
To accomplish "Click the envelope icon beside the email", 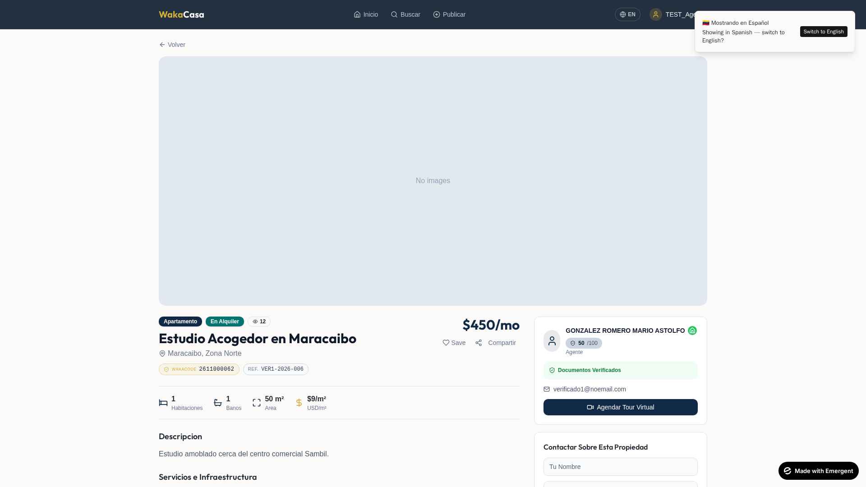I will pyautogui.click(x=547, y=389).
